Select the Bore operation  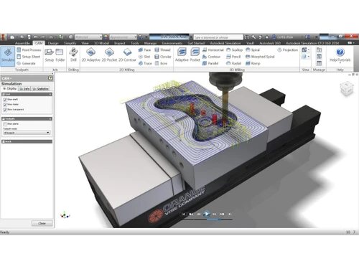[x=161, y=63]
